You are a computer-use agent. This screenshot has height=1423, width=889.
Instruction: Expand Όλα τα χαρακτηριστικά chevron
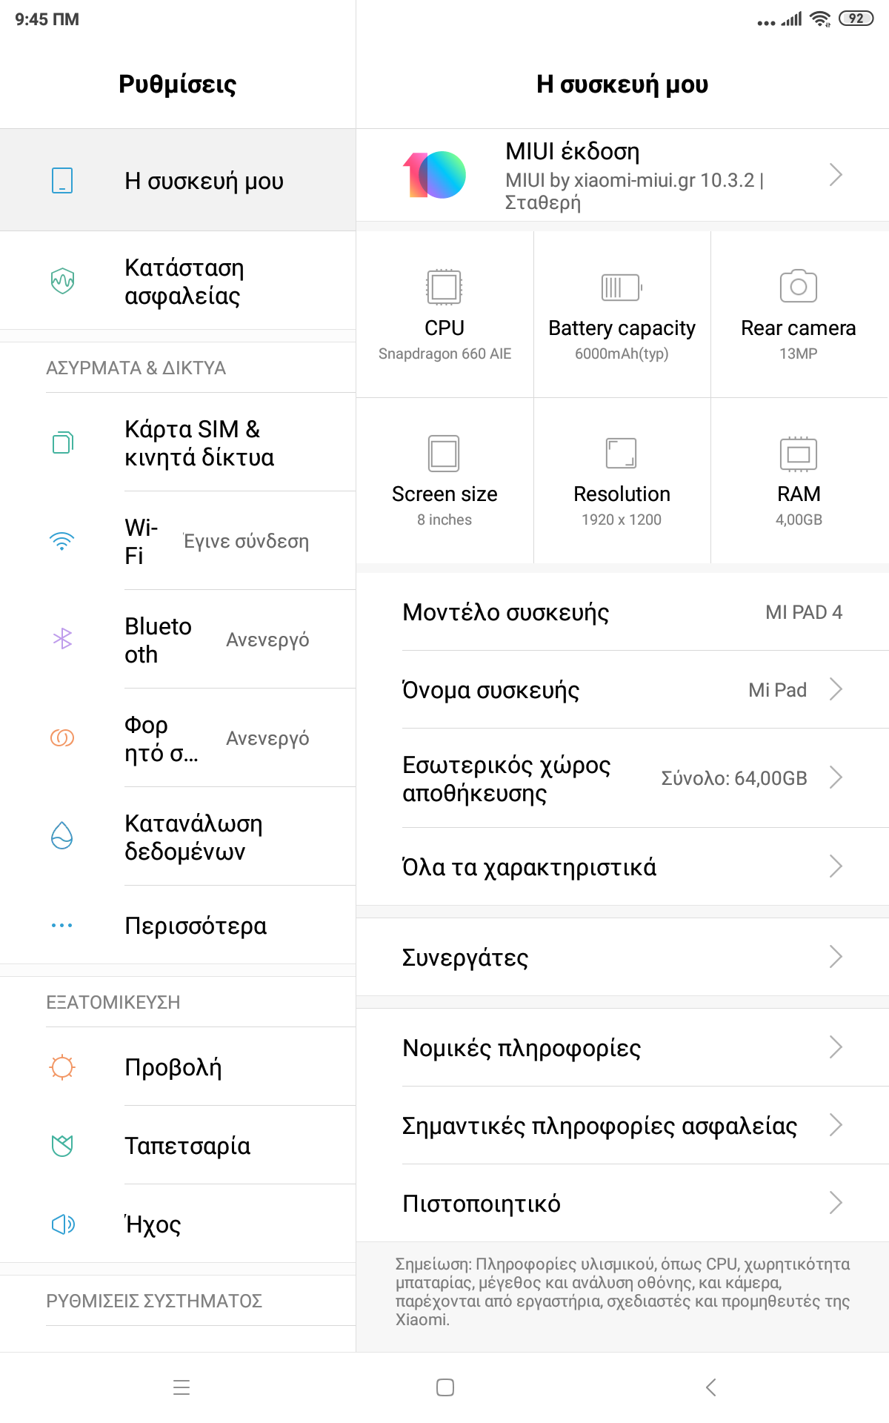click(836, 866)
